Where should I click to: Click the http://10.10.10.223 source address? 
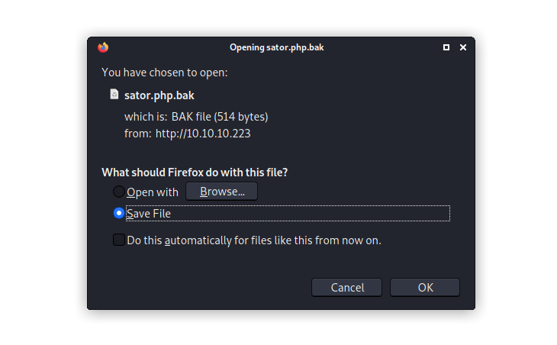[203, 133]
